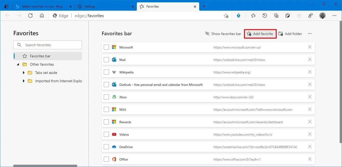Image resolution: width=342 pixels, height=167 pixels.
Task: Click the Back arrow button
Action: pos(8,16)
